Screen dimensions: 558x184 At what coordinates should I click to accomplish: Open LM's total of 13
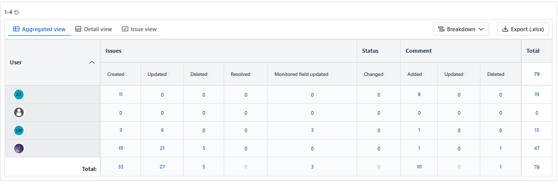[x=537, y=130]
